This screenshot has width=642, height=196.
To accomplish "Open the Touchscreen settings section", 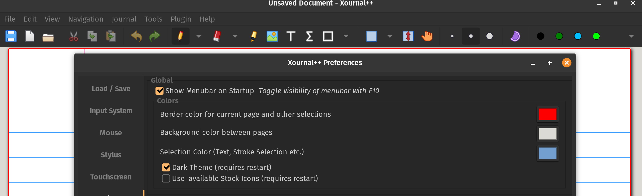I will click(111, 177).
